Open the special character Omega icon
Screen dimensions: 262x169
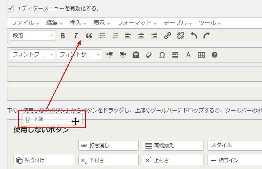point(162,55)
